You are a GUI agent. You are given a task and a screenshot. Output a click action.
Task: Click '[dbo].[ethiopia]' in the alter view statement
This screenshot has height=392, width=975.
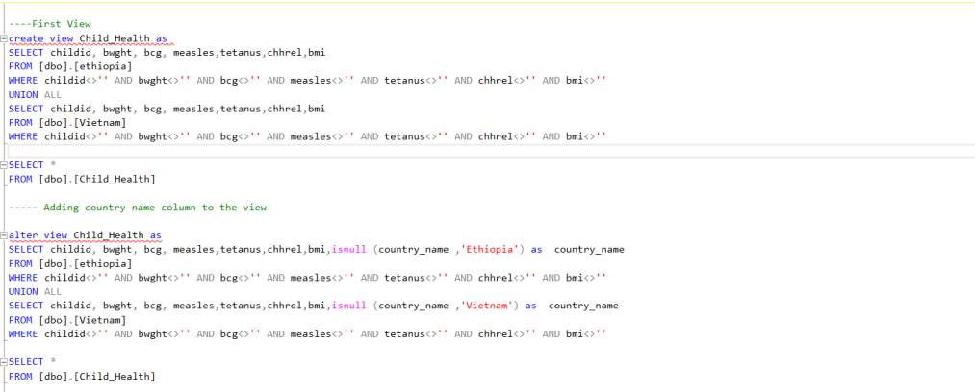pos(86,263)
